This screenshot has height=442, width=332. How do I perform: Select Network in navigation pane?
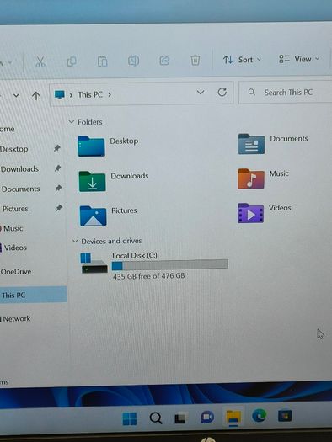pyautogui.click(x=16, y=319)
